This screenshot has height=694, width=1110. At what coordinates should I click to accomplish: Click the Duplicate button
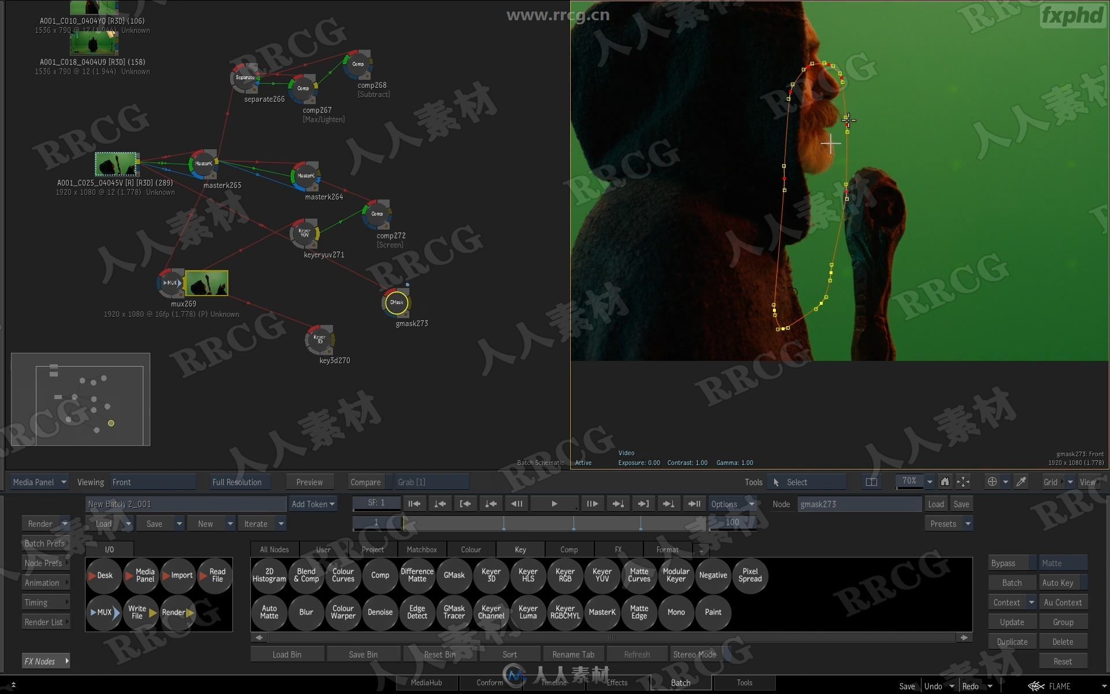click(x=1010, y=640)
